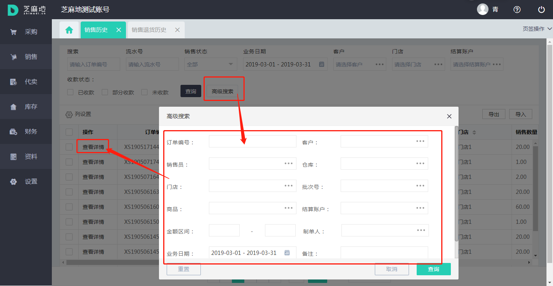Image resolution: width=553 pixels, height=286 pixels.
Task: Click ellipsis in dialog 制单人 field
Action: point(421,230)
